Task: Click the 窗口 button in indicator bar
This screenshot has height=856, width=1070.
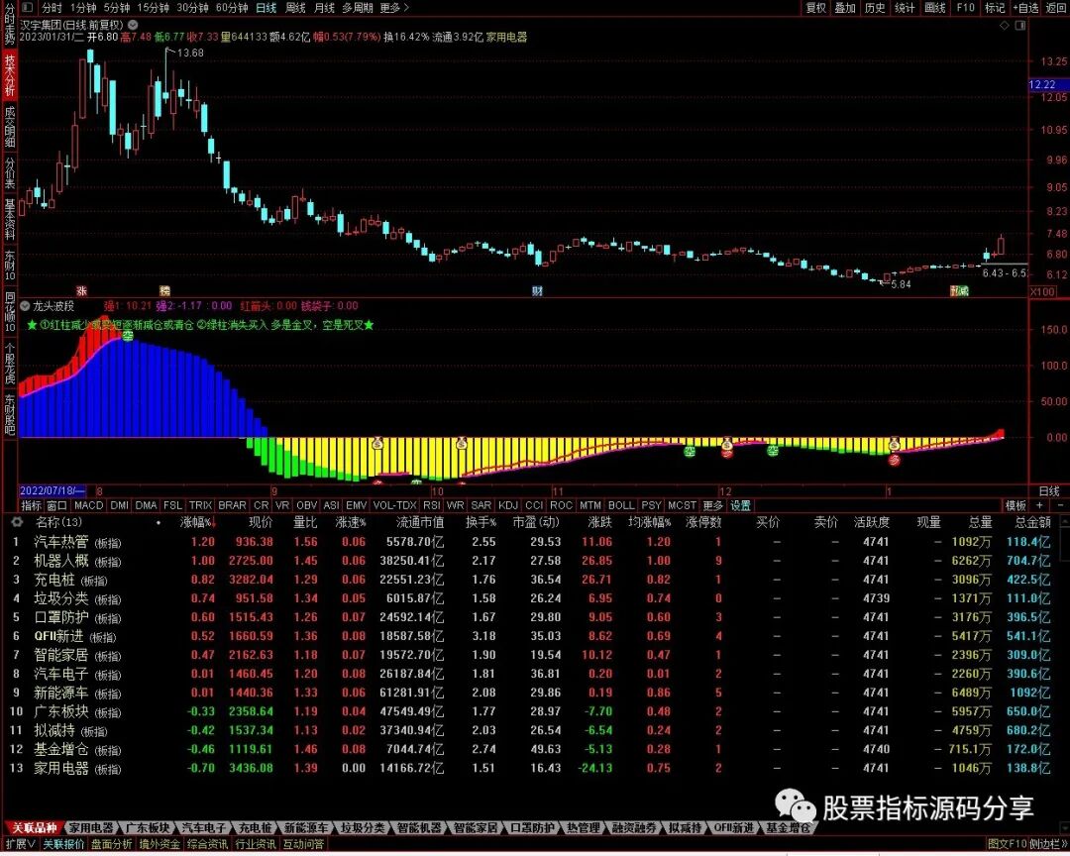Action: (56, 506)
